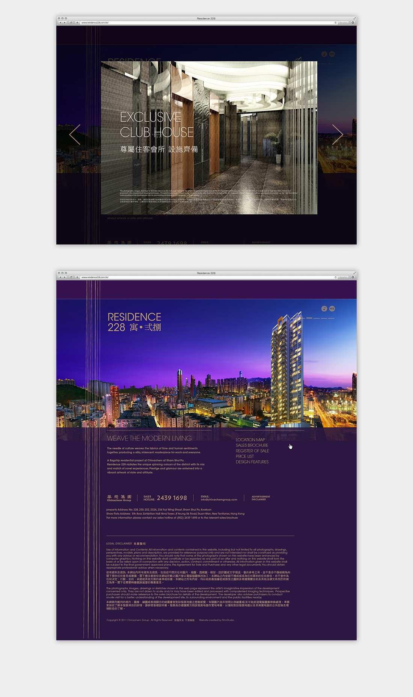Screen dimensions: 413x697
Task: Open Share menu in the Club House browser window
Action: click(71, 23)
